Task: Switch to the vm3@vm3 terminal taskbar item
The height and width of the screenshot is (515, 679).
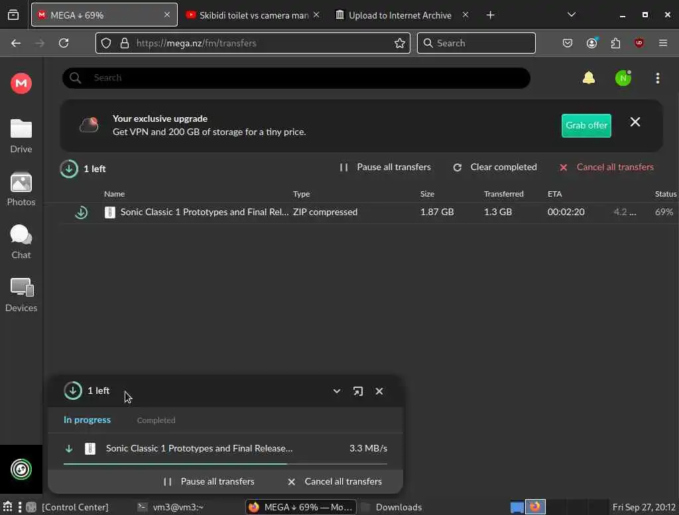Action: 170,507
